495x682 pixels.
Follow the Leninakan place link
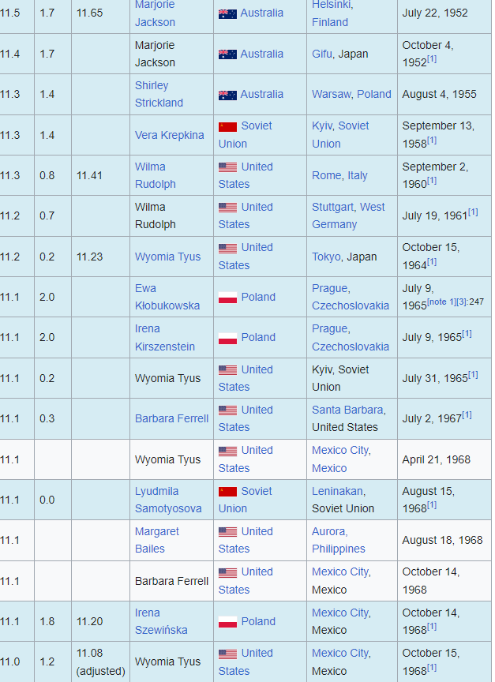[x=337, y=491]
